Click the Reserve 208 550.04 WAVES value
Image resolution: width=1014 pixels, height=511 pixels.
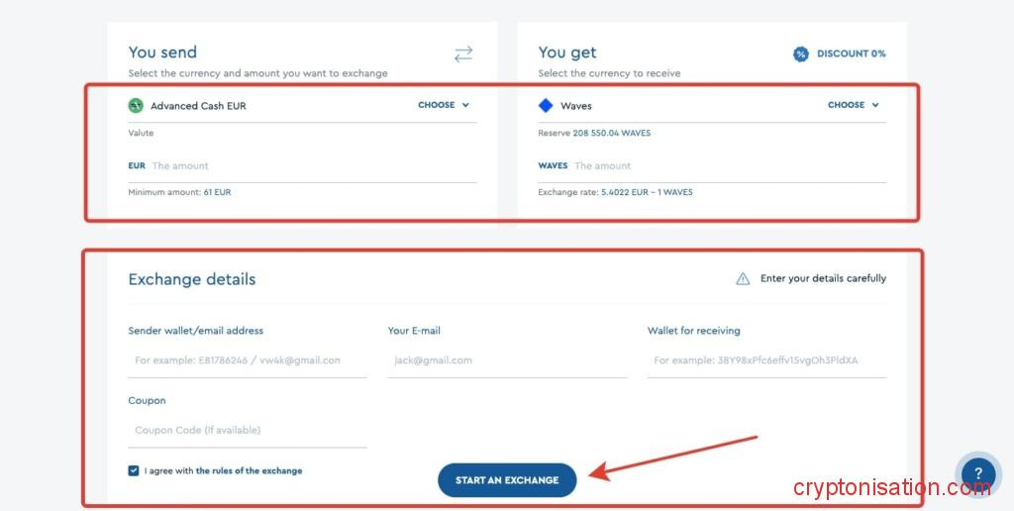coord(611,133)
